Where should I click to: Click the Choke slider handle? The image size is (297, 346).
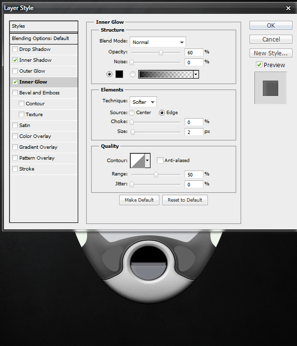point(132,122)
